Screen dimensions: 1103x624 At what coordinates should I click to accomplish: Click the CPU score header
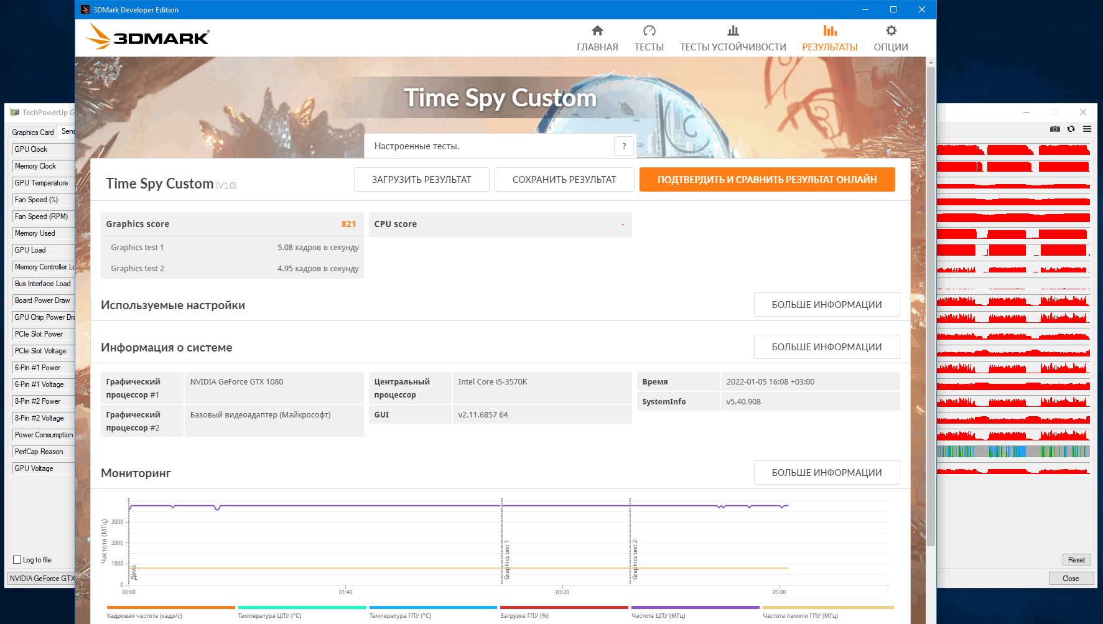click(x=500, y=224)
